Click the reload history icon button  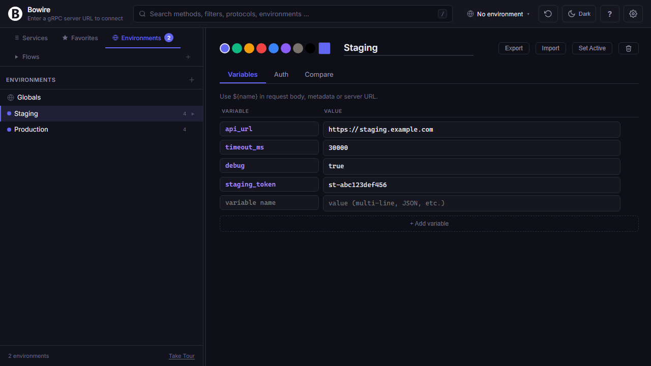pos(548,14)
